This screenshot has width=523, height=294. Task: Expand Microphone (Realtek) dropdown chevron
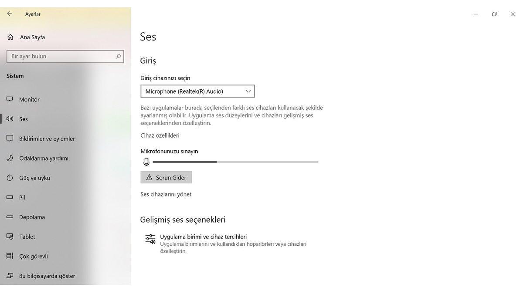click(x=248, y=91)
